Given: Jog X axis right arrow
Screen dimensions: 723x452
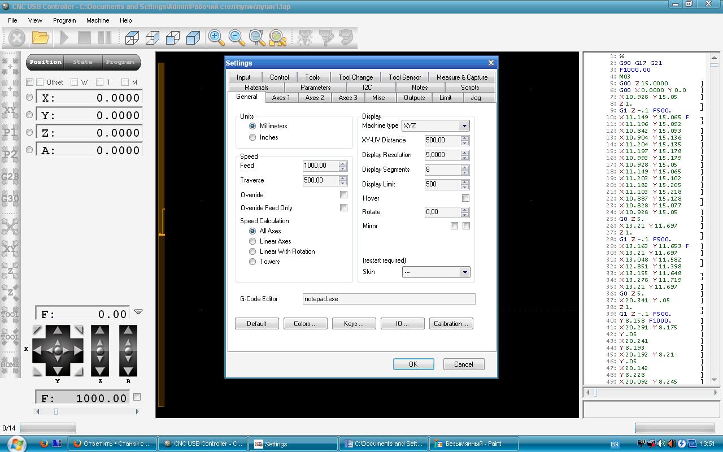Looking at the screenshot, I should (77, 351).
